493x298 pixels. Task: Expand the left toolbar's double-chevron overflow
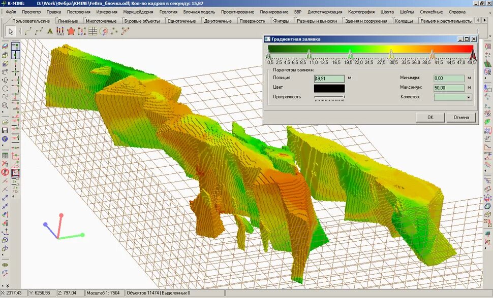(x=8, y=286)
